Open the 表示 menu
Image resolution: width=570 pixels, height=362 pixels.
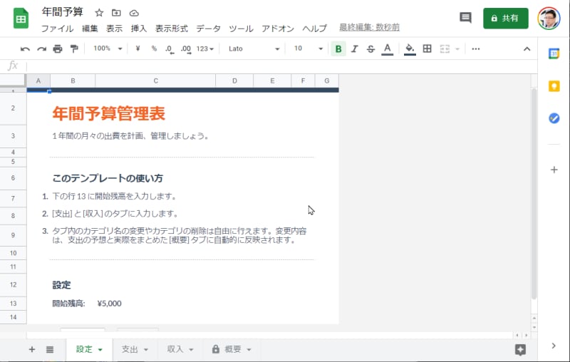tap(114, 29)
